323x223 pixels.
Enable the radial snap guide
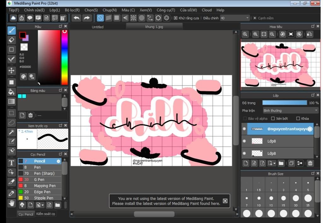(x=133, y=18)
